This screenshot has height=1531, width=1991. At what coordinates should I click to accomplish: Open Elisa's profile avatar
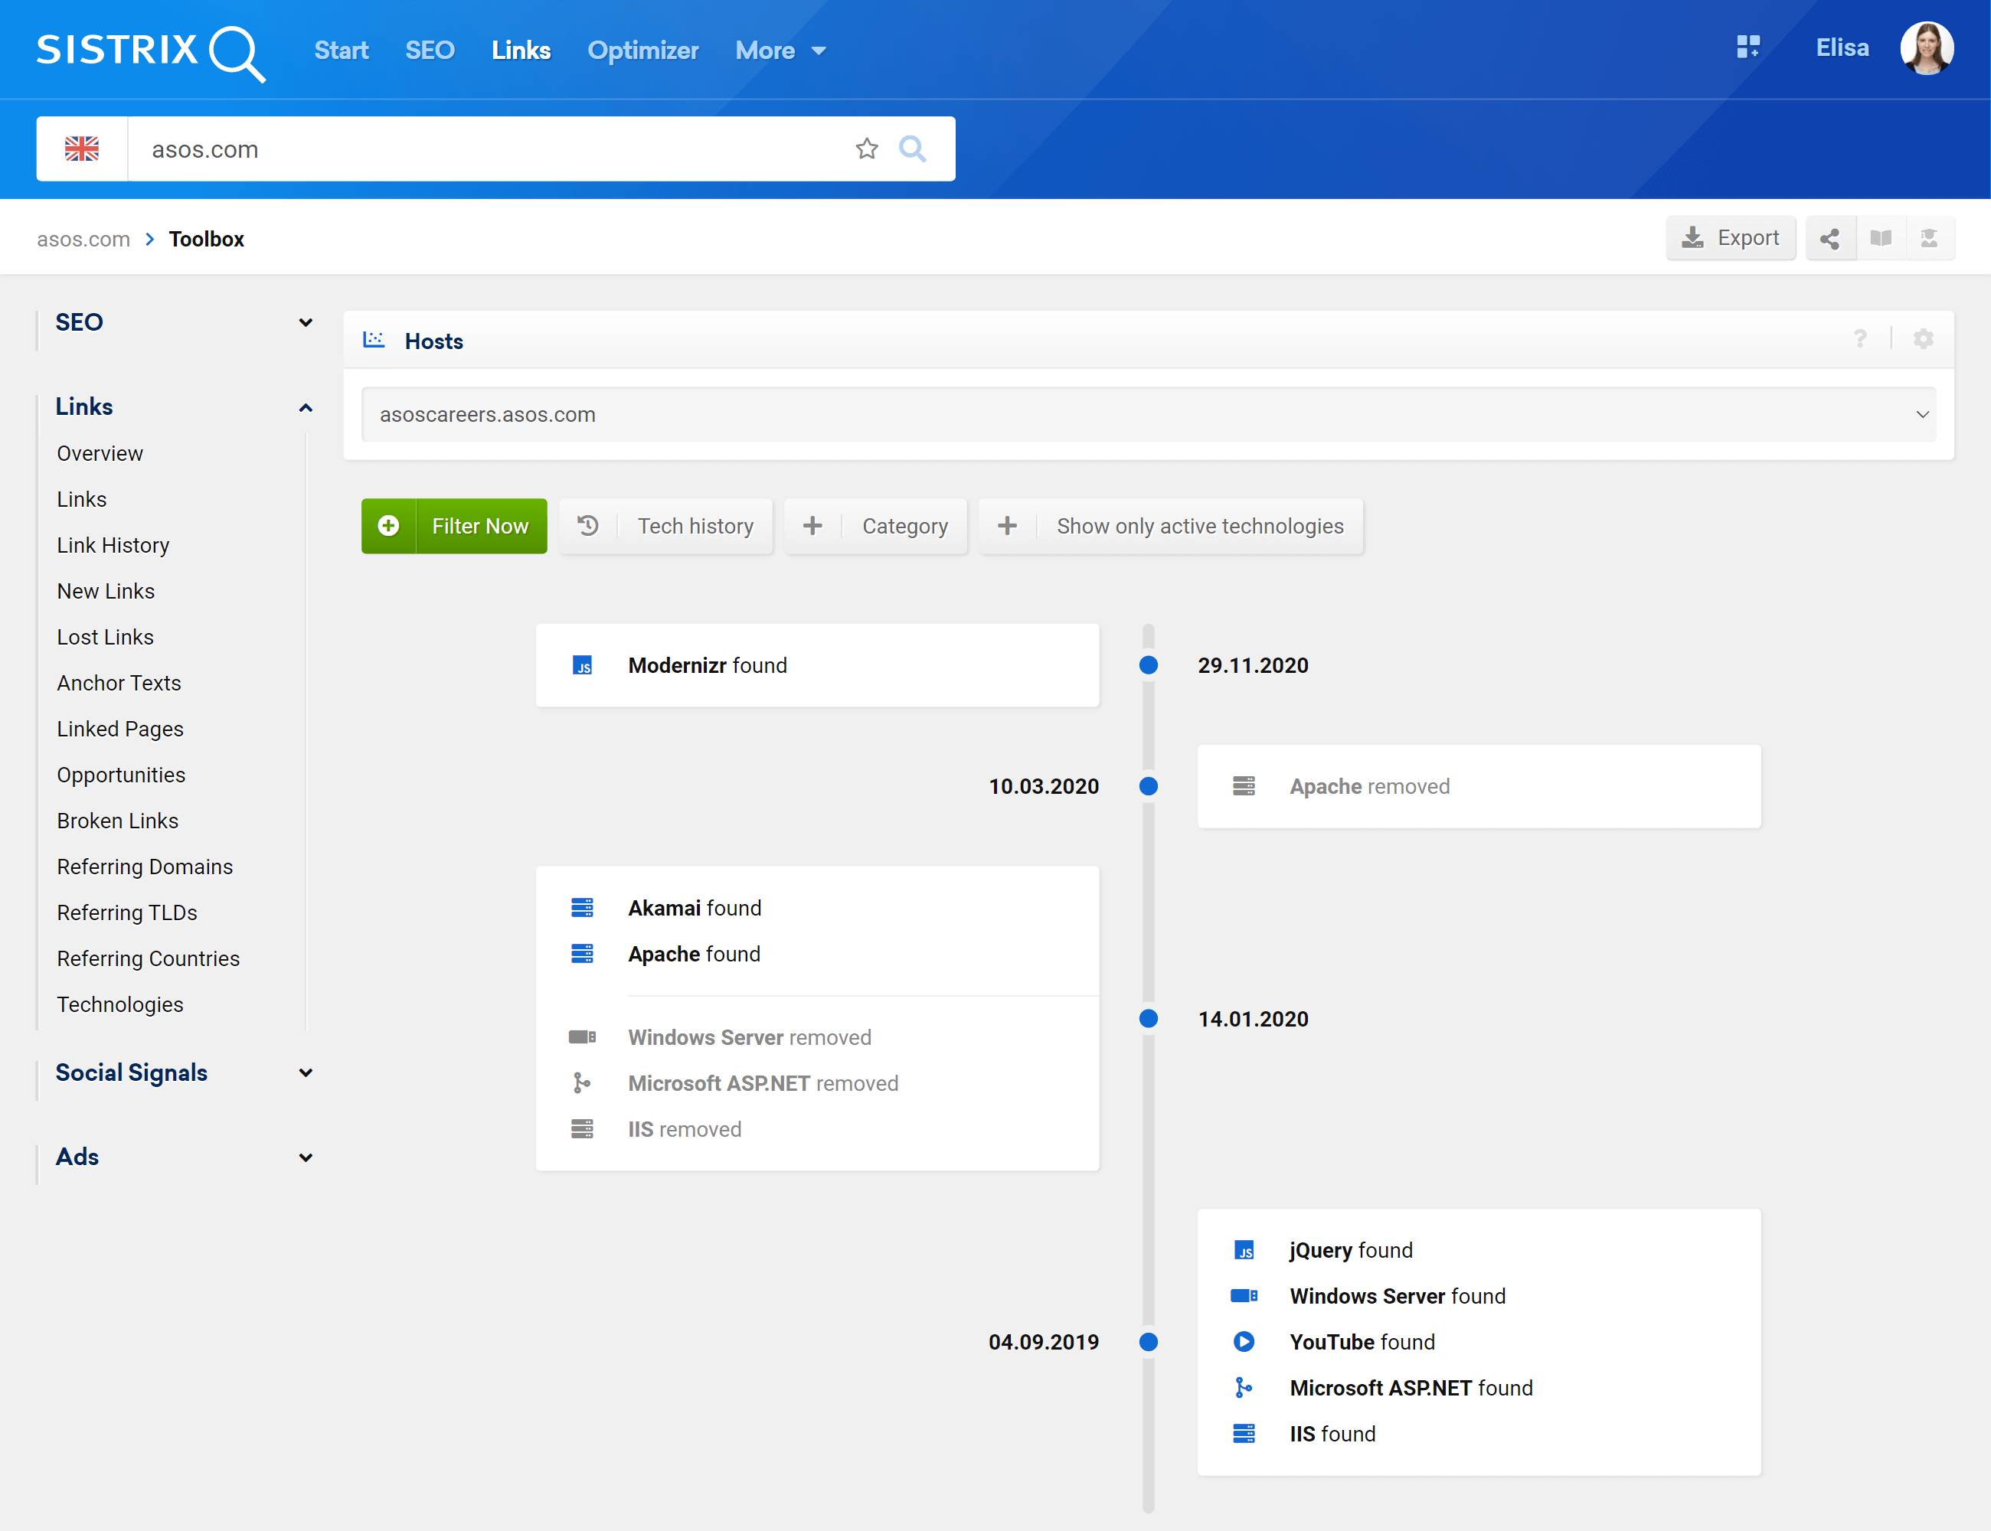coord(1926,48)
